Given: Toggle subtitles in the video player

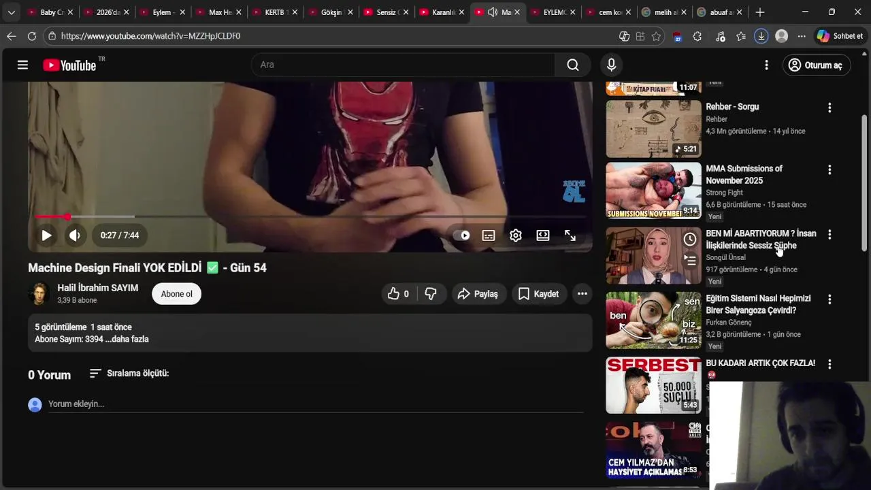Looking at the screenshot, I should 489,235.
